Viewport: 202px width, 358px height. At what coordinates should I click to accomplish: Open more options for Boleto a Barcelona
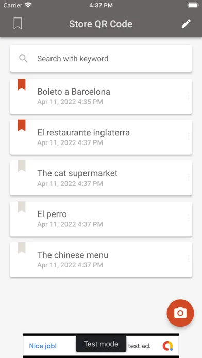click(188, 96)
